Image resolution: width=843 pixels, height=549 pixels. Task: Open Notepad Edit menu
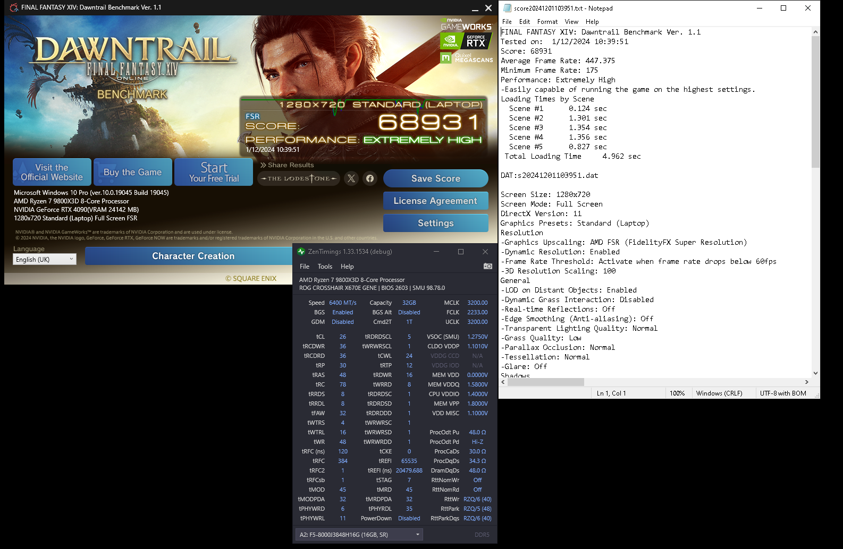(525, 22)
